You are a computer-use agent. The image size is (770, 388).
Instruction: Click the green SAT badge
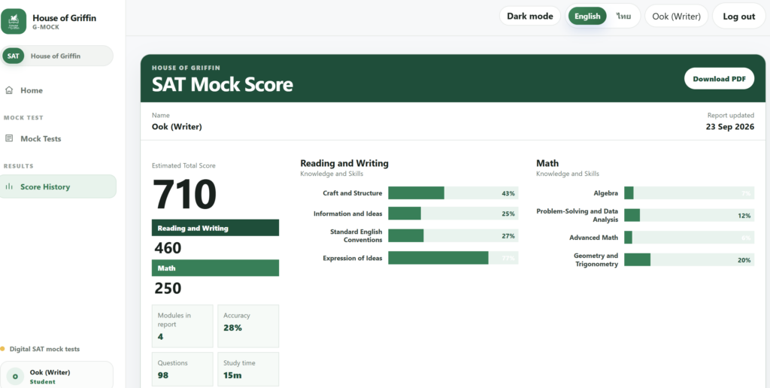14,56
